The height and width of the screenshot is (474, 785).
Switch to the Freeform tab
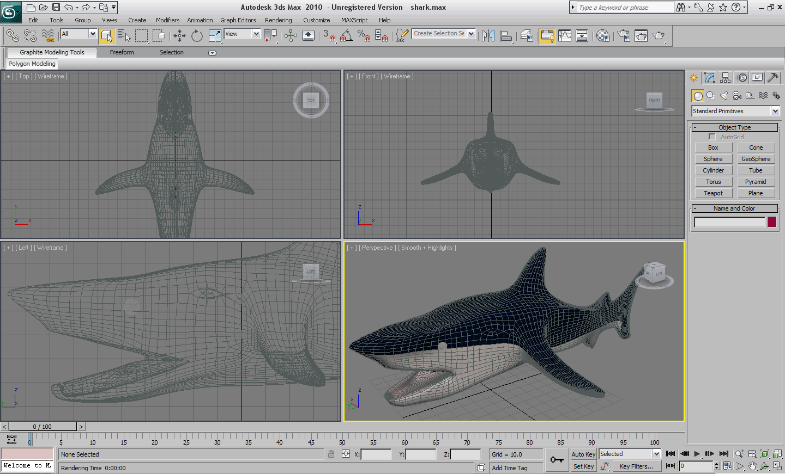[122, 52]
